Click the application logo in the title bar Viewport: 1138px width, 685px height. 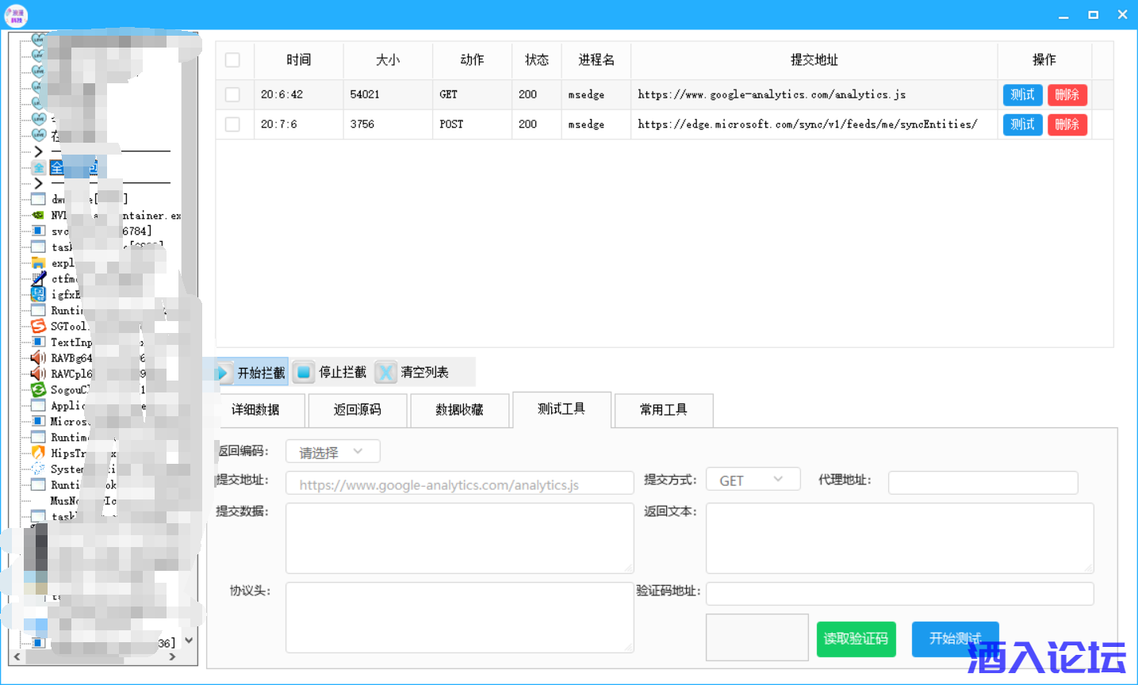(15, 14)
